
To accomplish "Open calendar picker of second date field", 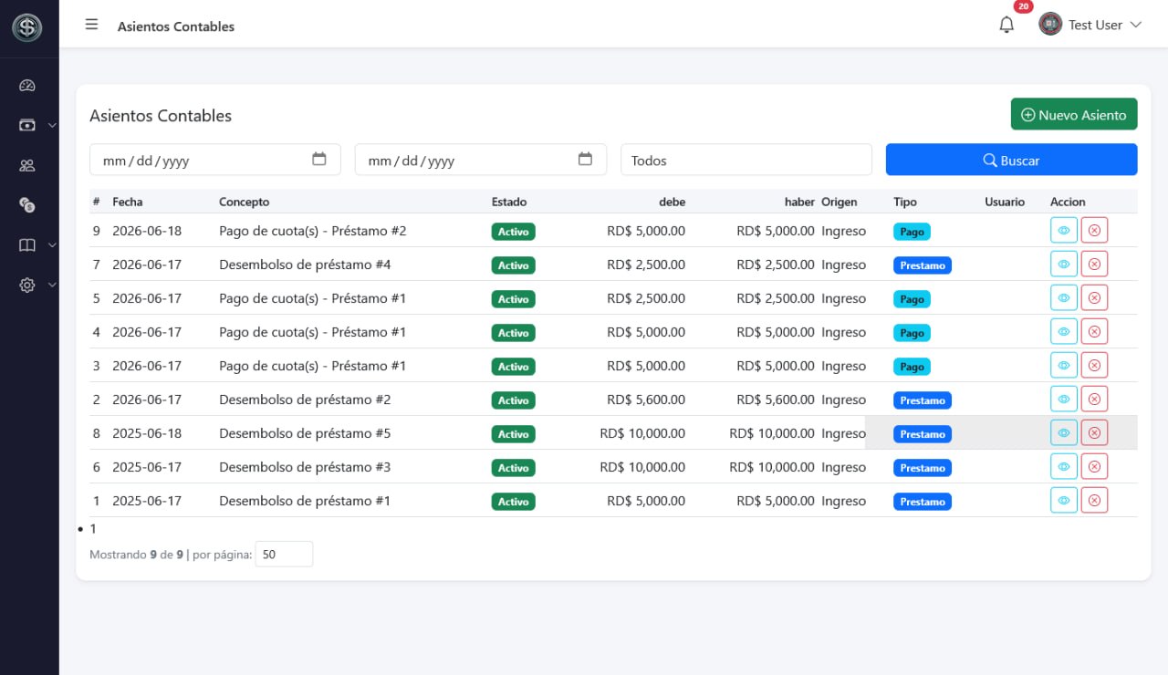I will coord(585,159).
